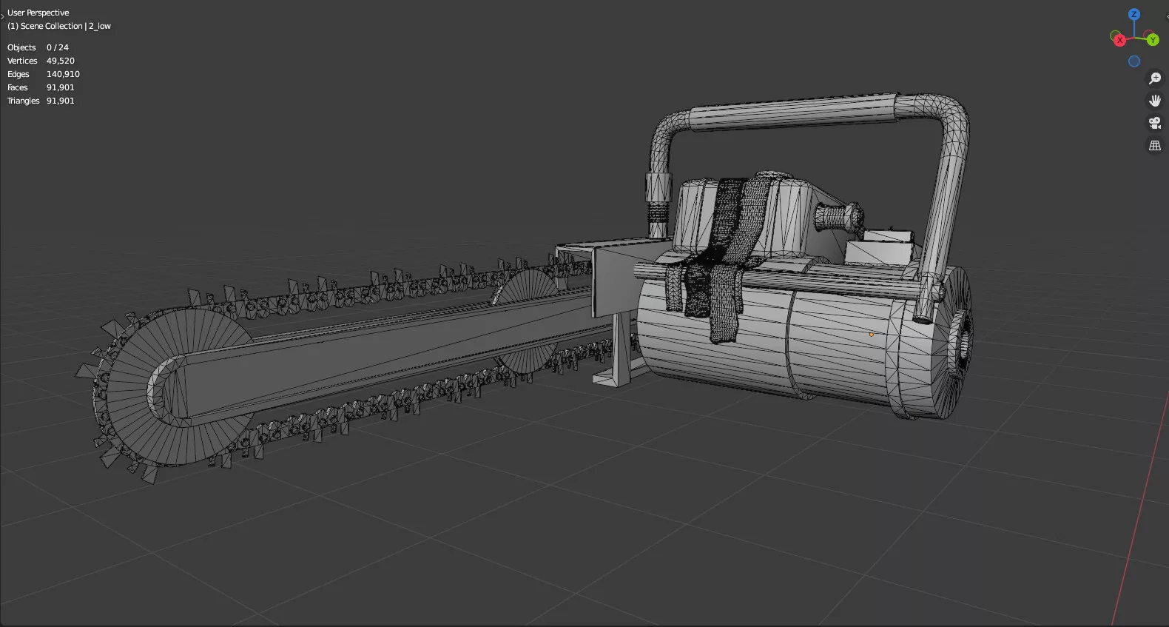Select the chainsaw's top handle bar
Image resolution: width=1169 pixels, height=627 pixels.
point(792,114)
